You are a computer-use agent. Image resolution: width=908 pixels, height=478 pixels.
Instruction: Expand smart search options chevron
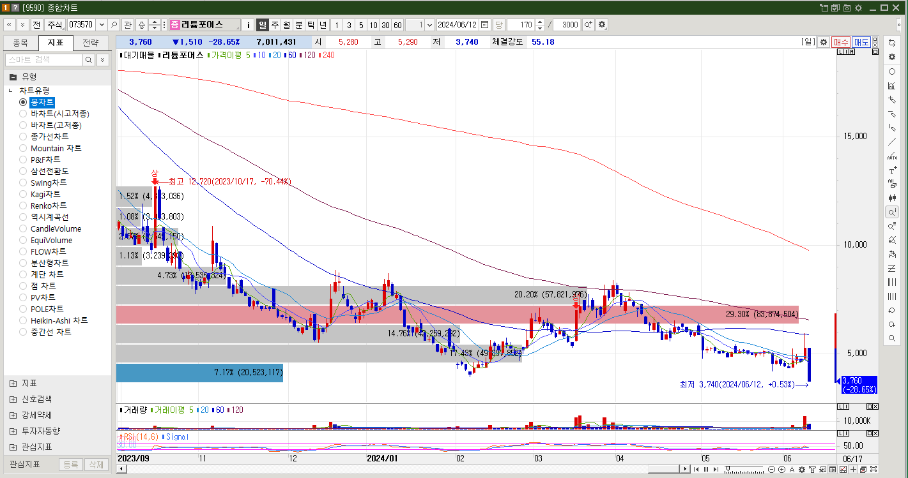103,59
